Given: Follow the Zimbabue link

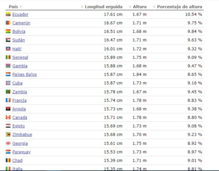Looking at the screenshot, I should tap(22, 135).
